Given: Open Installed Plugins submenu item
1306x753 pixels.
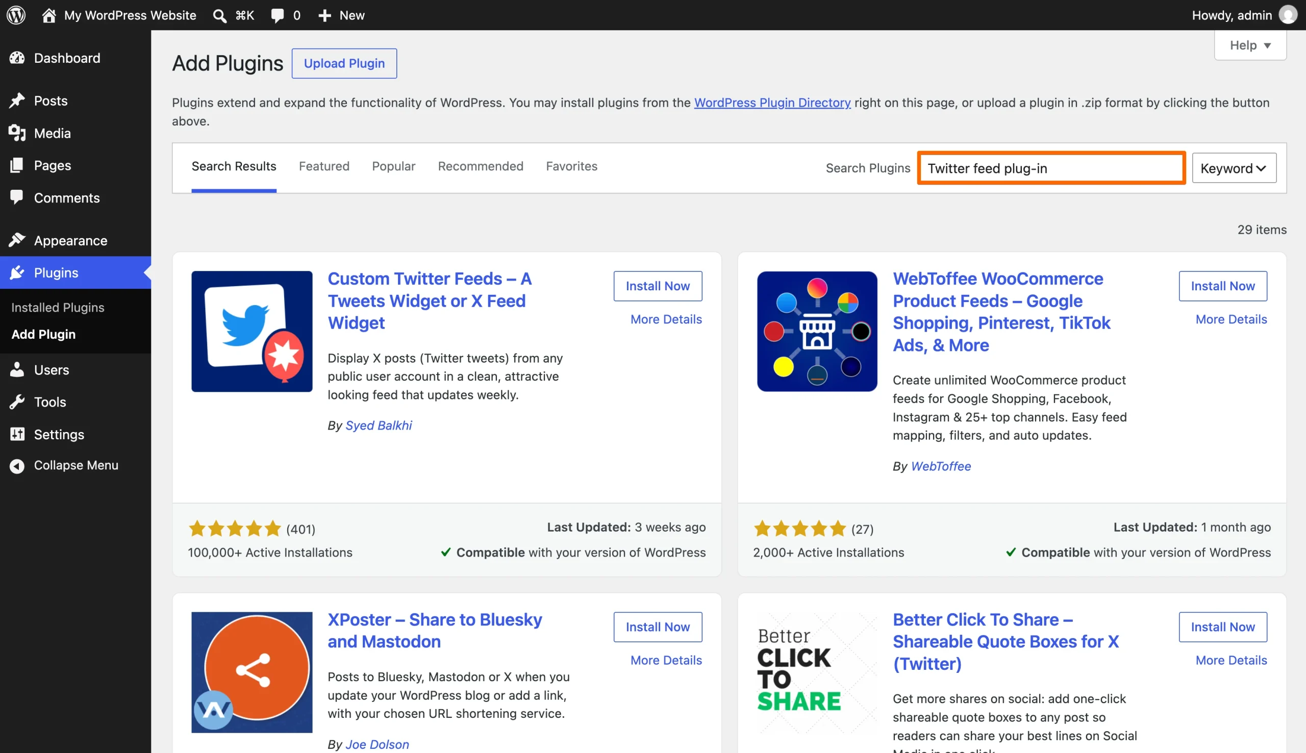Looking at the screenshot, I should coord(58,307).
